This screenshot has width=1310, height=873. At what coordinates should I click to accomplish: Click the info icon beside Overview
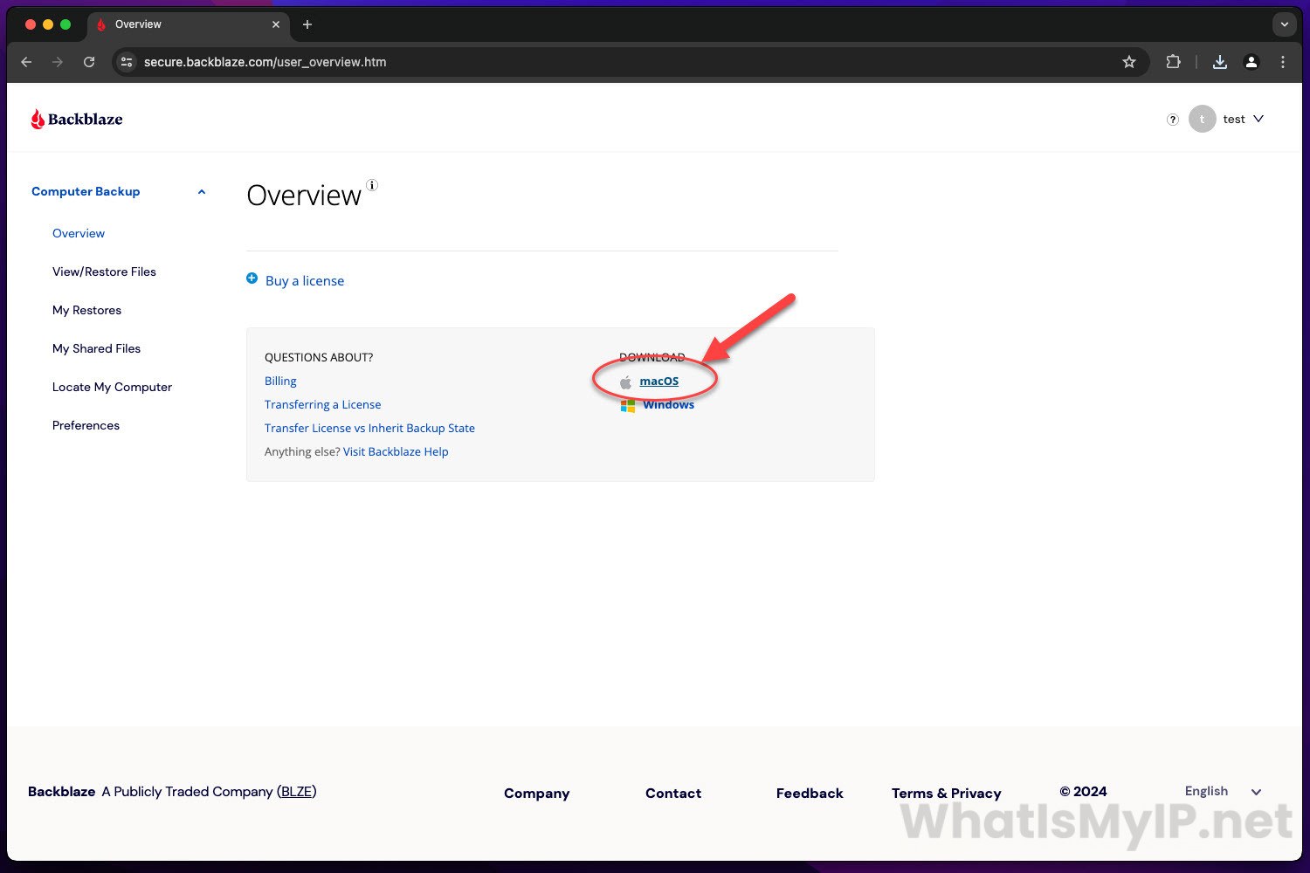[x=372, y=185]
